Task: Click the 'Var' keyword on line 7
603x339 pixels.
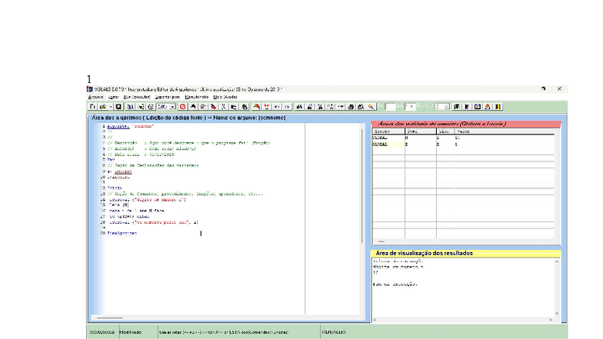Action: tap(111, 160)
